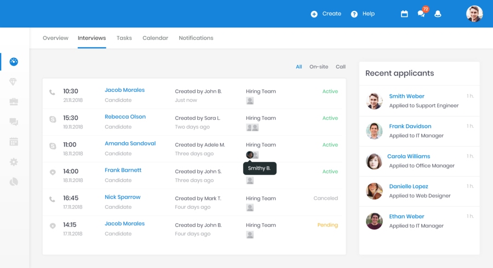Switch to the Overview tab
Viewport: 493px width, 268px height.
[55, 38]
